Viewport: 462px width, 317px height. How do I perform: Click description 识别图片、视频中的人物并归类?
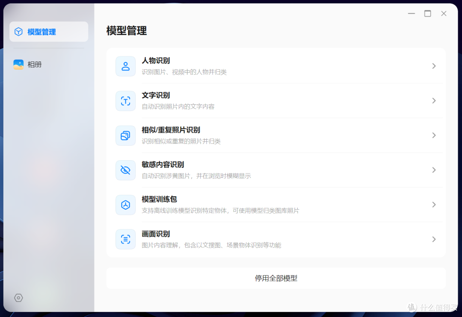pos(184,72)
